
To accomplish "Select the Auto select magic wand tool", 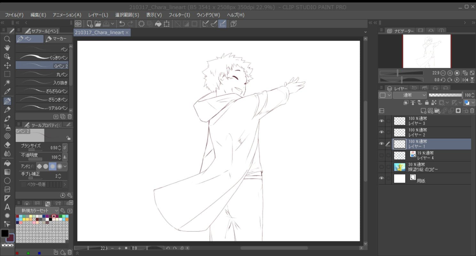I will (7, 83).
